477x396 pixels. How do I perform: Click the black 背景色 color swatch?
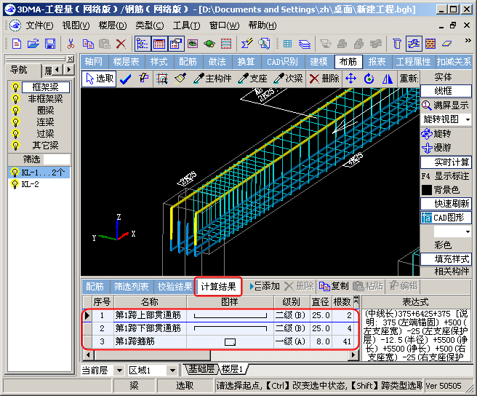427,190
